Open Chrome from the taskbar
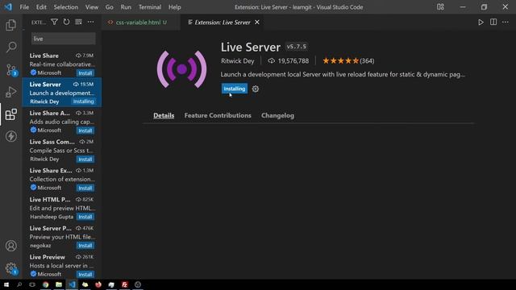This screenshot has width=516, height=290. click(45, 284)
